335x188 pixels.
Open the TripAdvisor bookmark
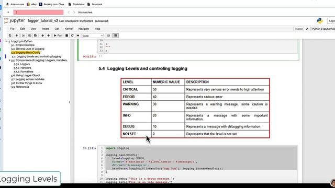76,4
